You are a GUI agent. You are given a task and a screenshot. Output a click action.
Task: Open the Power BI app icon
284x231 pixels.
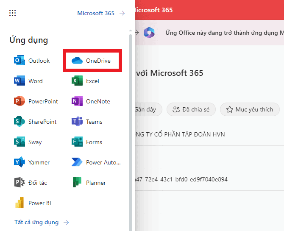(19, 203)
